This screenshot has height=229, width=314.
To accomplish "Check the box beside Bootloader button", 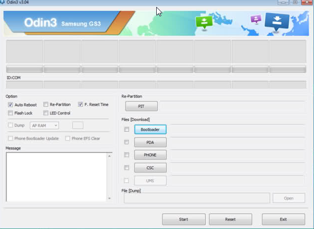I will point(126,129).
